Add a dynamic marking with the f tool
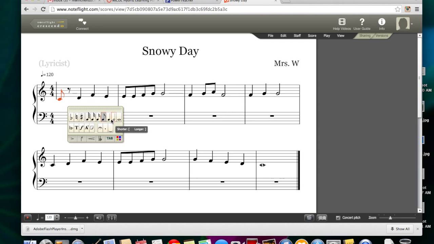 pos(82,128)
